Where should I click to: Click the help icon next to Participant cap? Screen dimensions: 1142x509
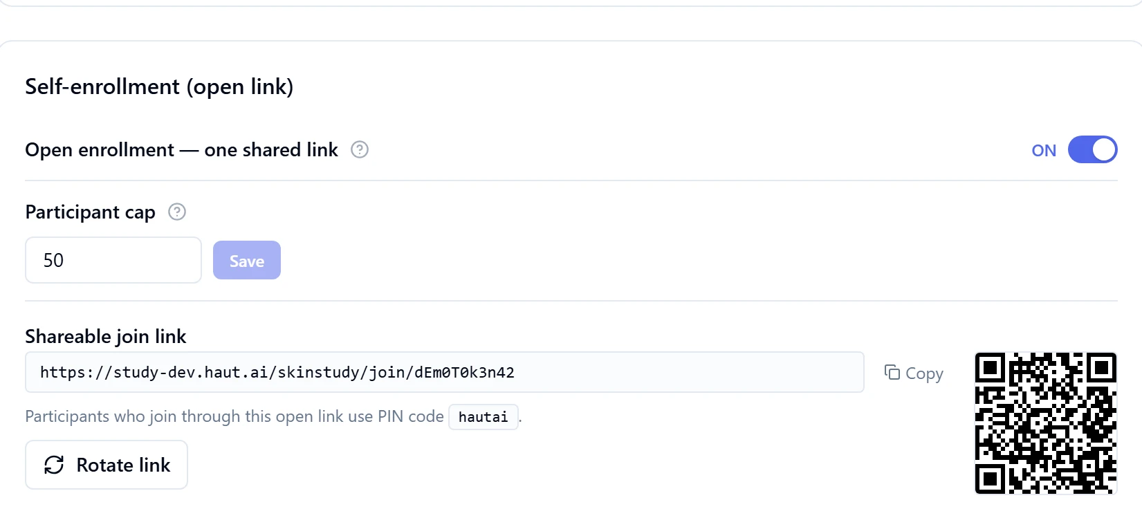click(177, 212)
